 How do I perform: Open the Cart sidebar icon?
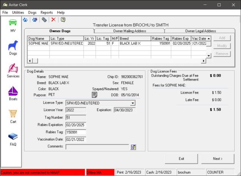pos(13,114)
